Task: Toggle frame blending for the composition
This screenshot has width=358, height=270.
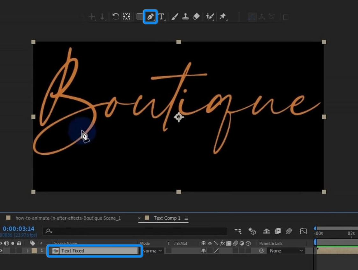Action: click(277, 231)
